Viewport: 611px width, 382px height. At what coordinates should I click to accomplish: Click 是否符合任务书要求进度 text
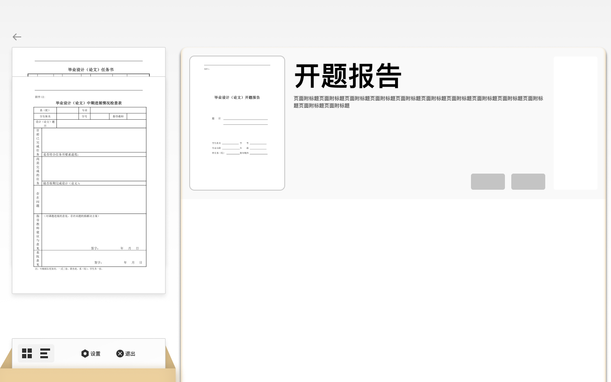(61, 154)
